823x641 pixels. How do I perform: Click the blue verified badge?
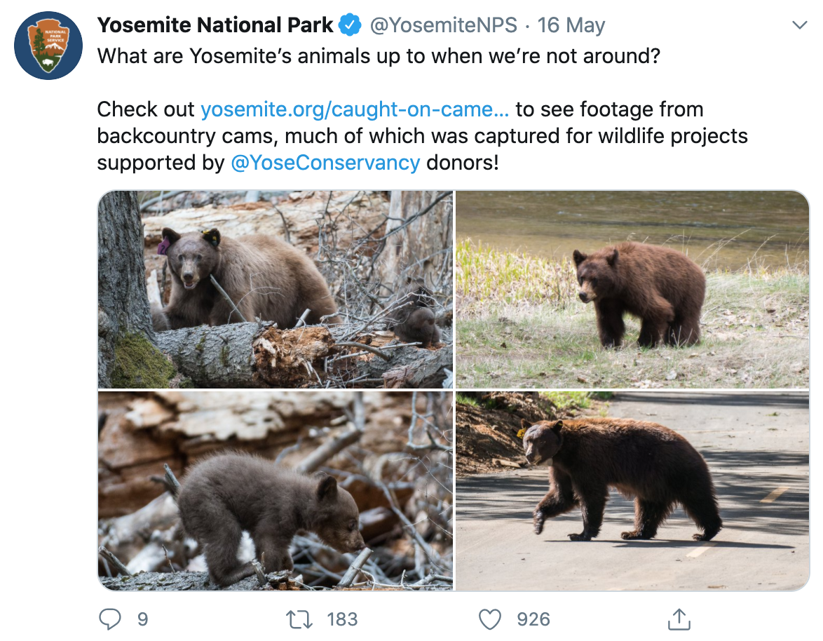pos(350,26)
